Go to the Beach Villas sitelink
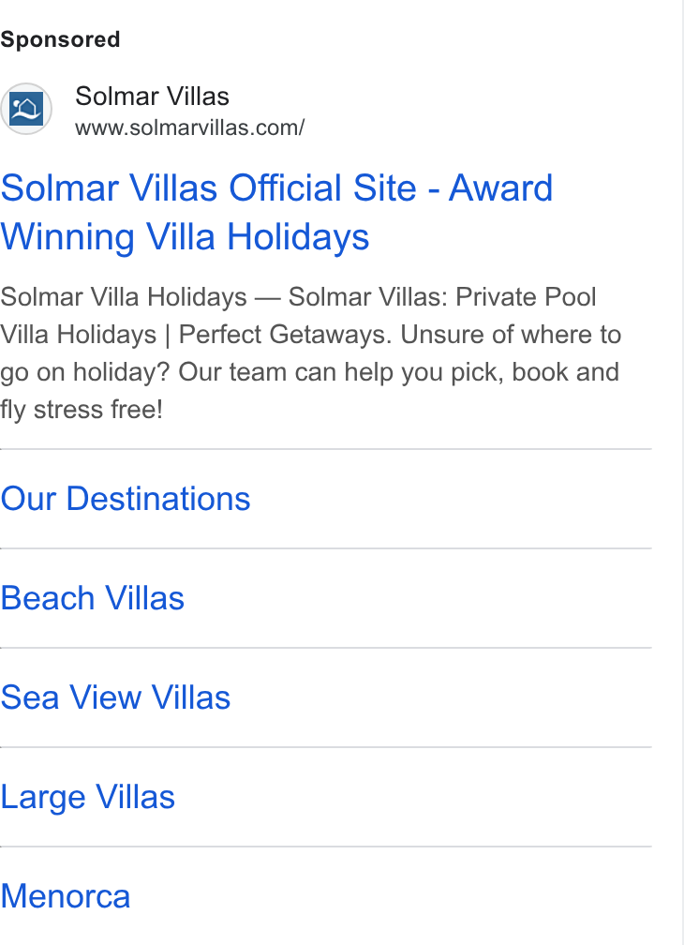This screenshot has width=684, height=945. [92, 598]
